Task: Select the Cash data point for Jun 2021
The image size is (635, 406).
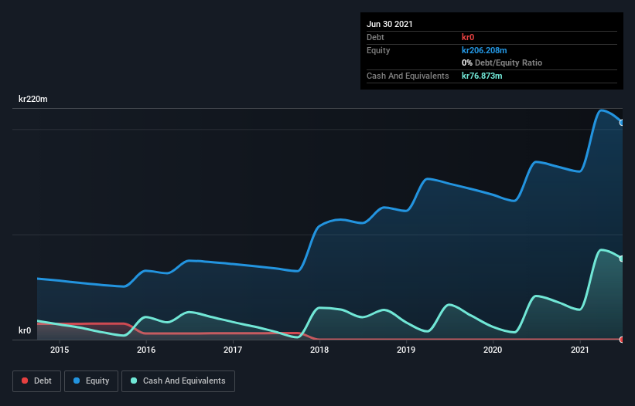Action: [x=622, y=259]
